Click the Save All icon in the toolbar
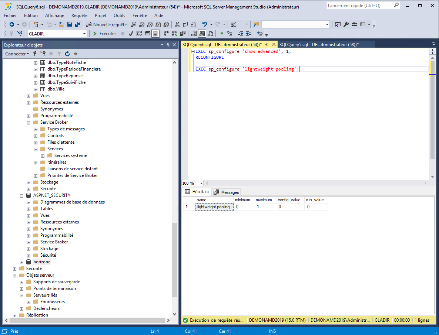Image resolution: width=439 pixels, height=335 pixels. [77, 24]
